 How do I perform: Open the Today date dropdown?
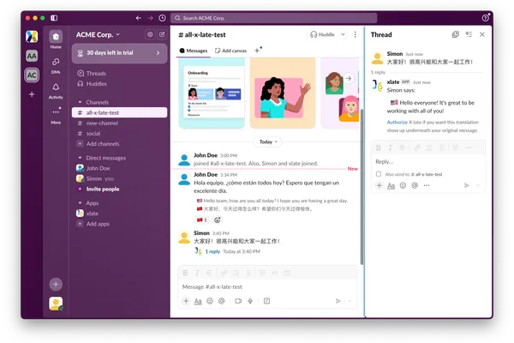click(268, 141)
